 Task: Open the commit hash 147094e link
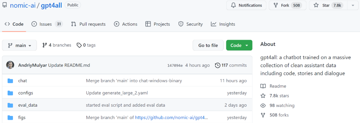point(175,66)
